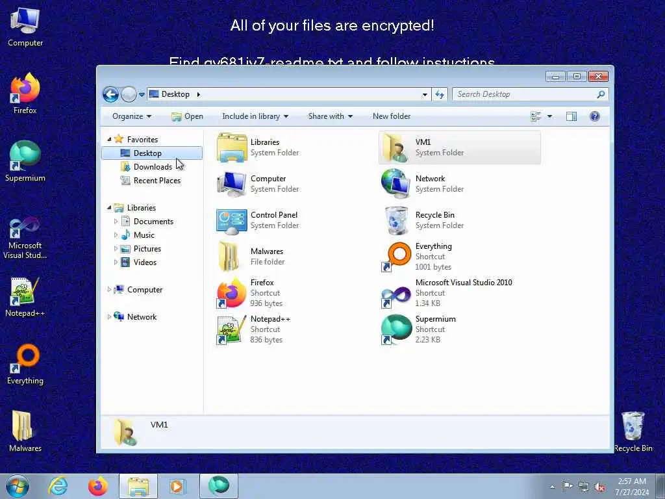The width and height of the screenshot is (665, 499).
Task: Open the address bar history dropdown
Action: coord(425,95)
